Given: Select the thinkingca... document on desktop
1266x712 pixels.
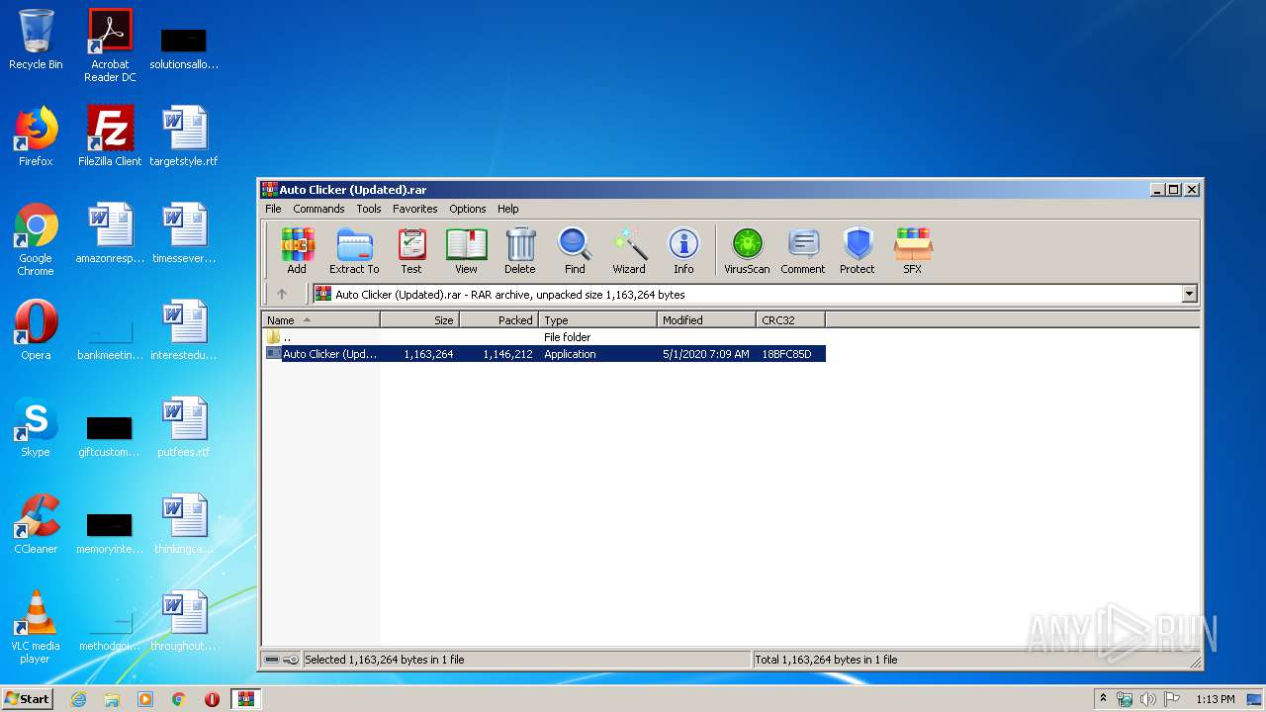Looking at the screenshot, I should pyautogui.click(x=184, y=524).
